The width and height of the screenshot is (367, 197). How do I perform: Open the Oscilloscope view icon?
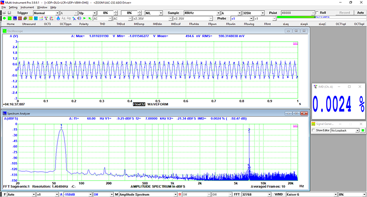[9, 18]
